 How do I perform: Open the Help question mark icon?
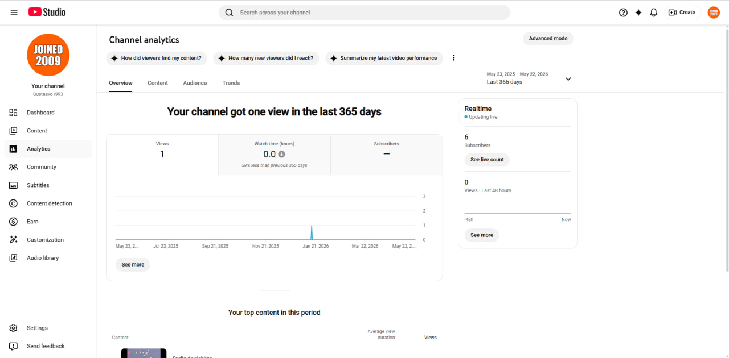[x=623, y=13]
